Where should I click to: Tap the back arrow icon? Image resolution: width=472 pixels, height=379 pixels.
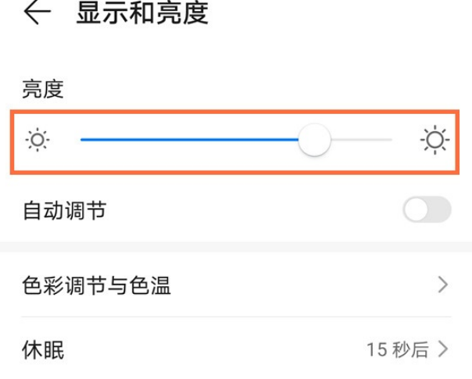(x=37, y=13)
